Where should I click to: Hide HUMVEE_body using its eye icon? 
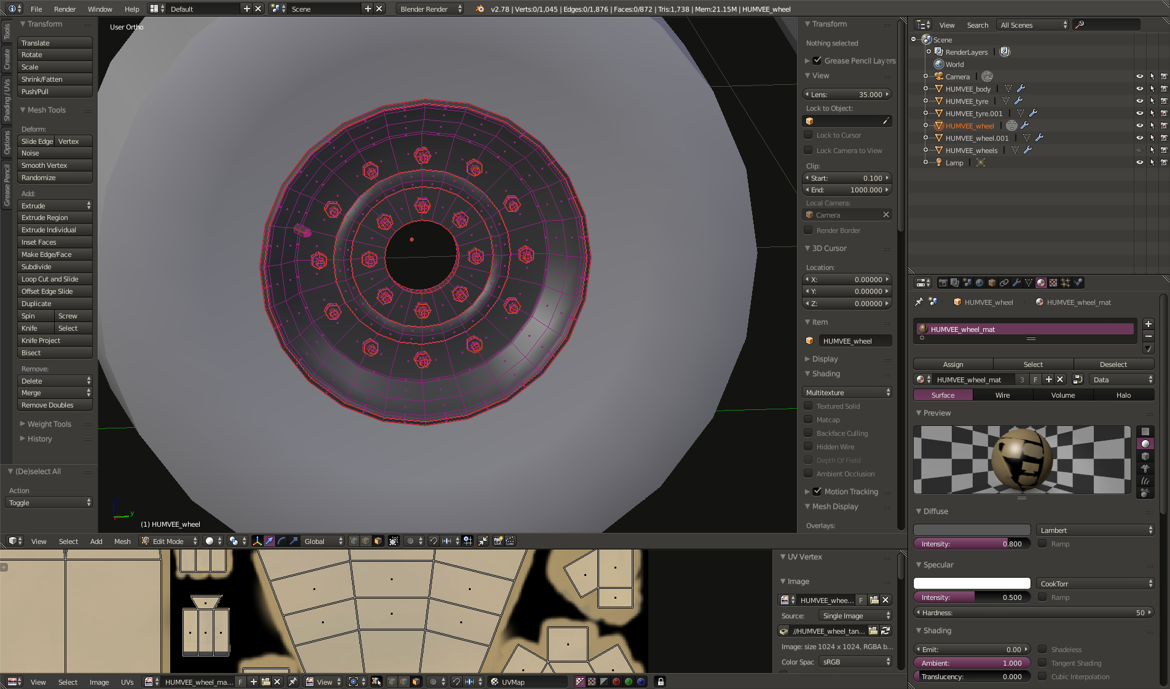(x=1139, y=89)
